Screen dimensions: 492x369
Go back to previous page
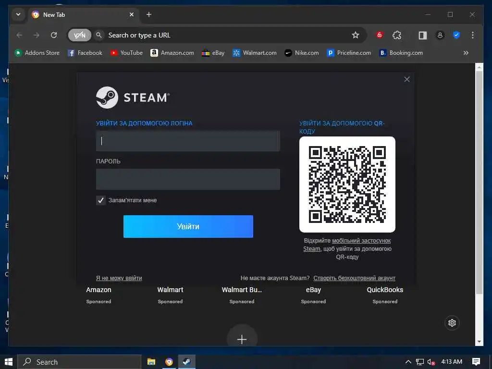(x=19, y=35)
